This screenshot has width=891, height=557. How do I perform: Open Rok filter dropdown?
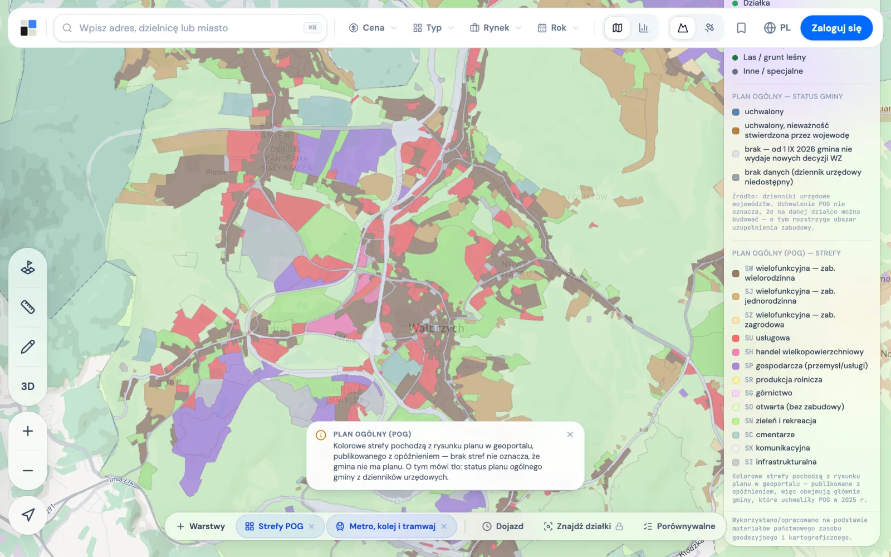pos(558,28)
